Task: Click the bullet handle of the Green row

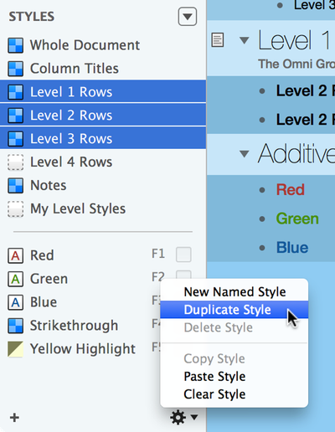Action: tap(262, 219)
